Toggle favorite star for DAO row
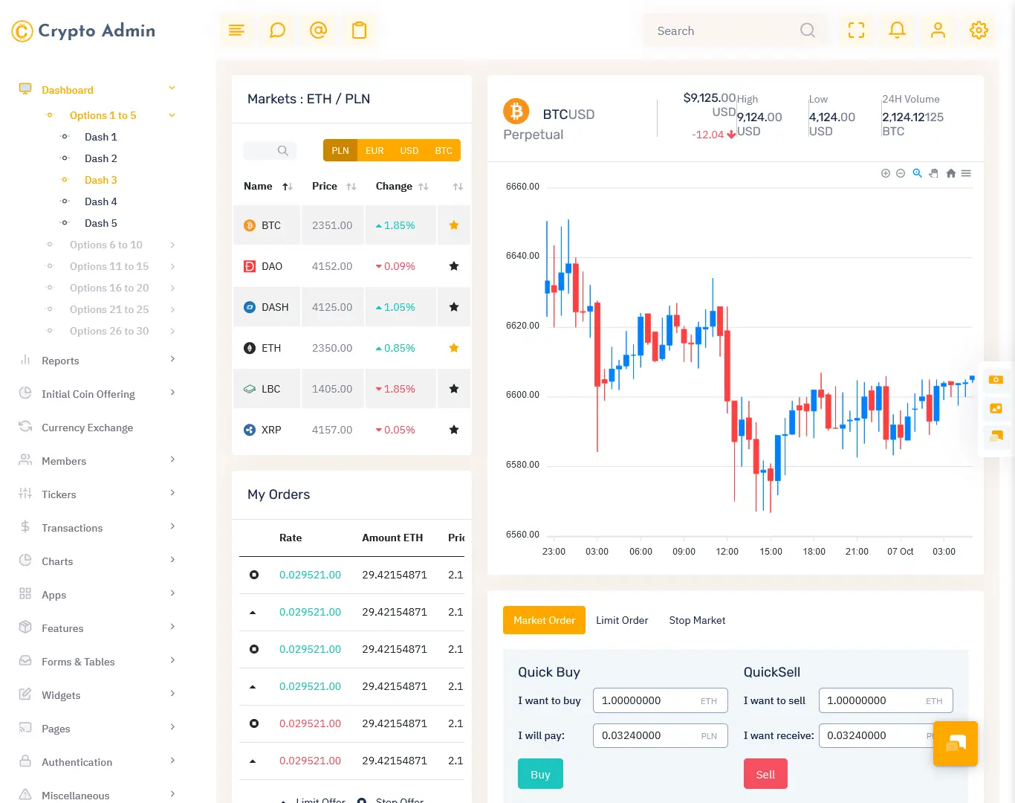 click(454, 266)
